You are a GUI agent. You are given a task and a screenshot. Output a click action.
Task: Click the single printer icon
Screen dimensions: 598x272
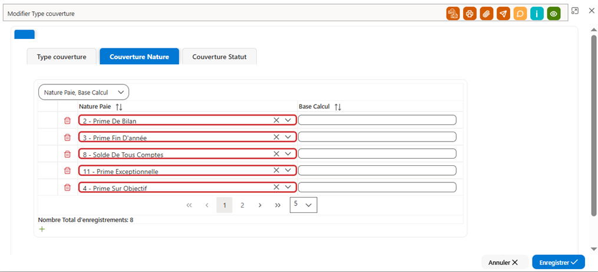pos(470,14)
